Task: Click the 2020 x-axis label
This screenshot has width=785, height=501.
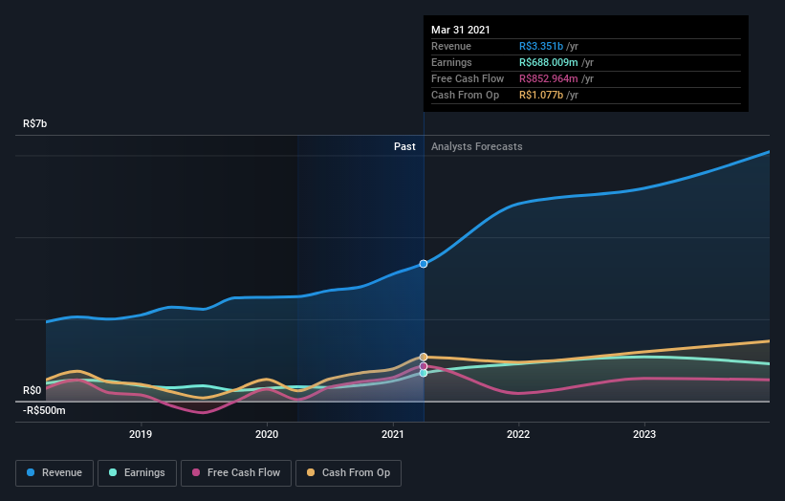Action: pyautogui.click(x=267, y=434)
